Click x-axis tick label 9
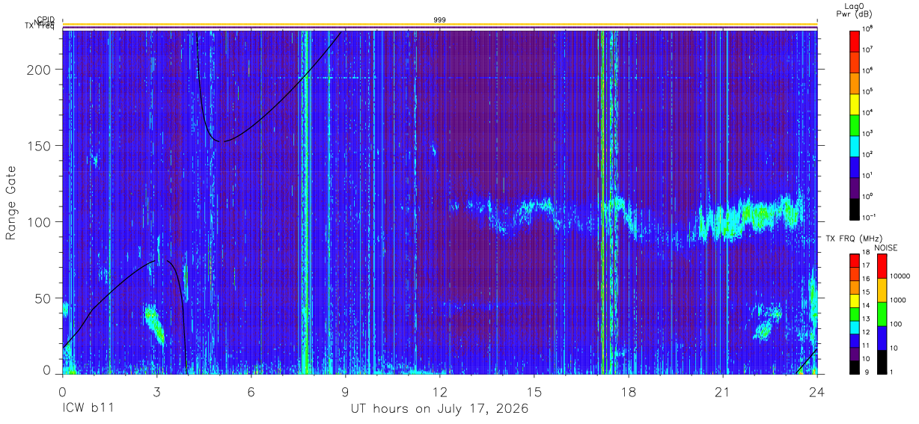919x424 pixels. (x=346, y=393)
